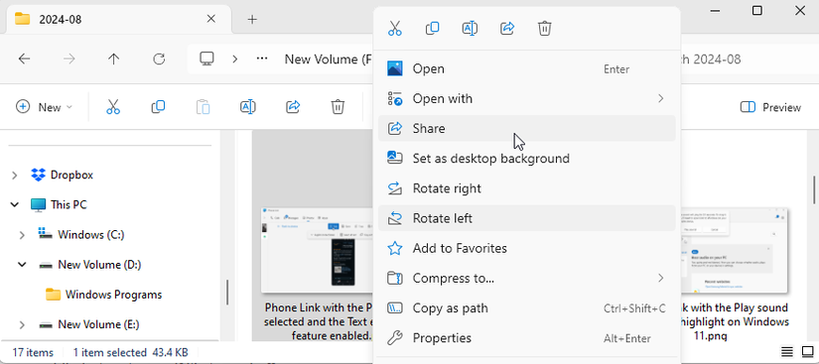Click the arrow beside Open with

[661, 98]
